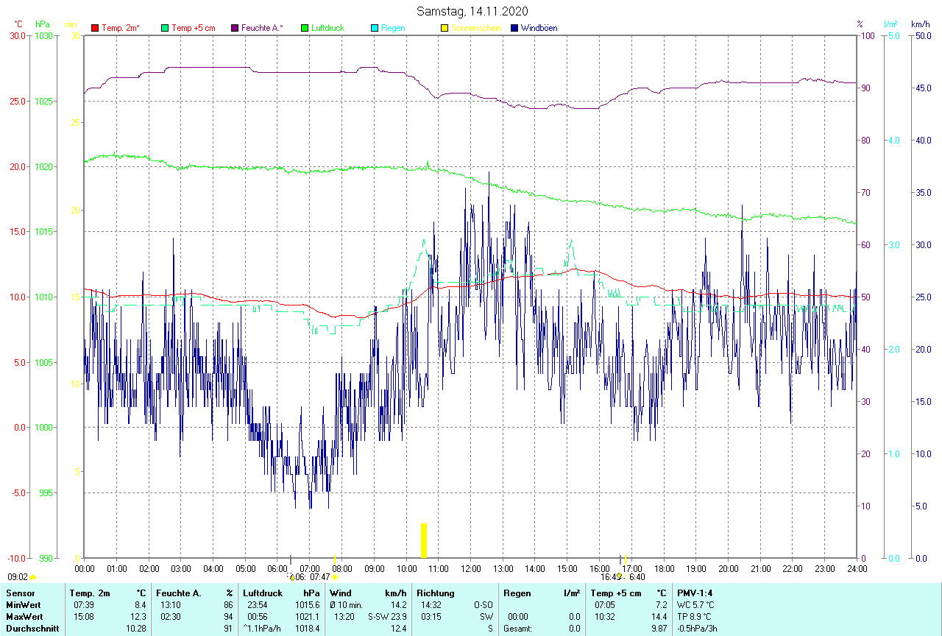
Task: Click the 'Gesamt:' rain total label
Action: pyautogui.click(x=517, y=629)
